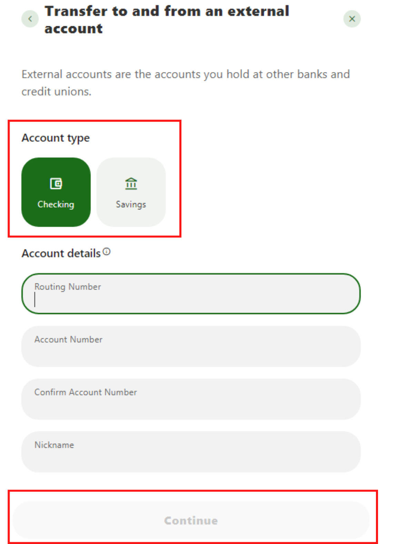Click the Account type section header
The height and width of the screenshot is (544, 397).
point(56,137)
